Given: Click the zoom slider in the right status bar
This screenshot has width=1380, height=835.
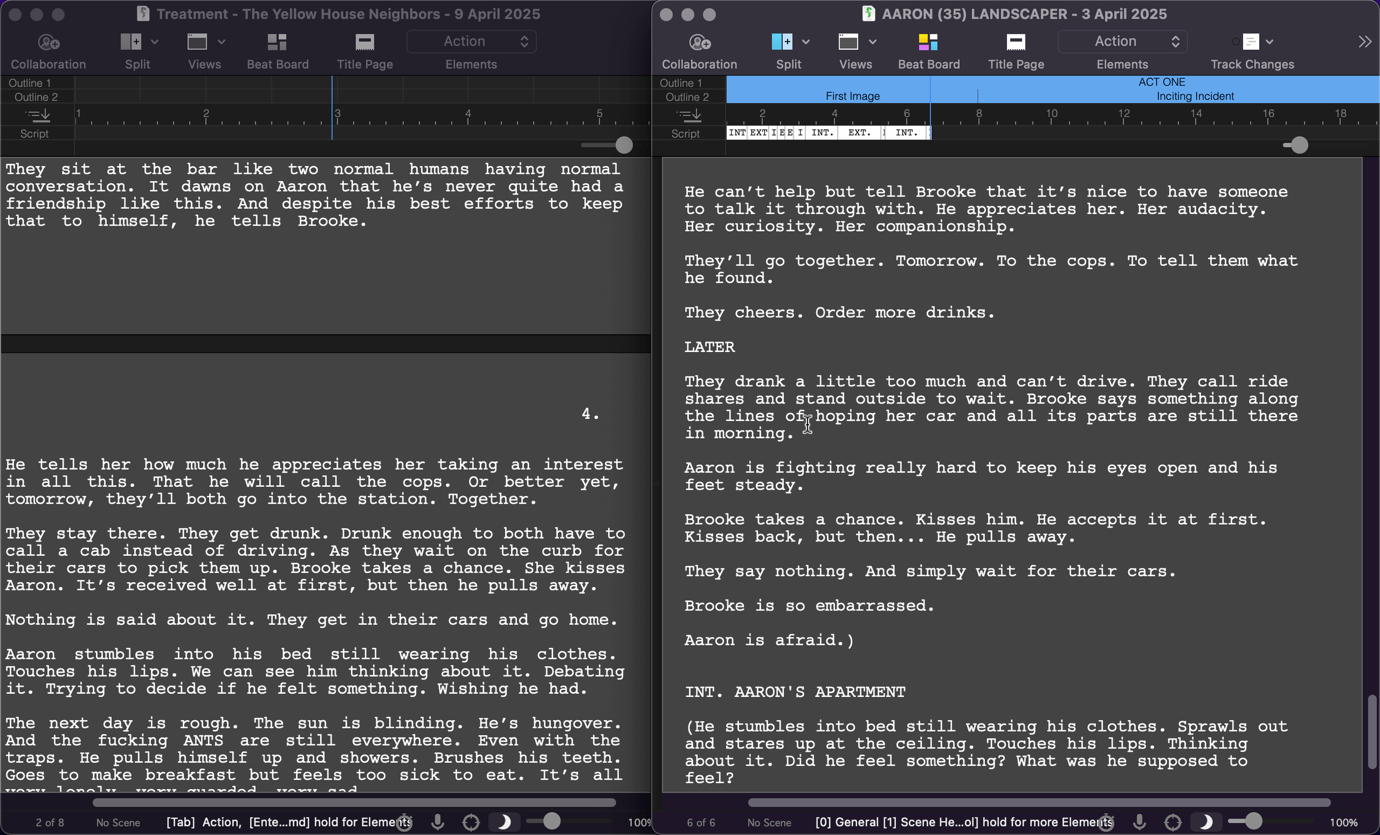Looking at the screenshot, I should tap(1253, 822).
